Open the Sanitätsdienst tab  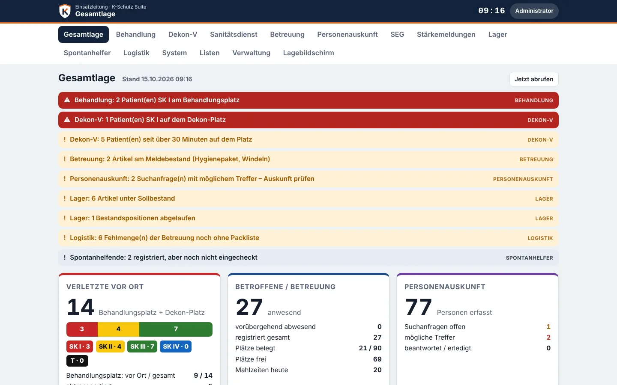pos(234,35)
